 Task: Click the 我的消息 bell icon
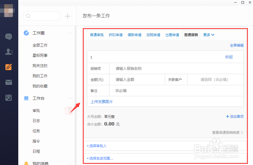tap(26, 163)
